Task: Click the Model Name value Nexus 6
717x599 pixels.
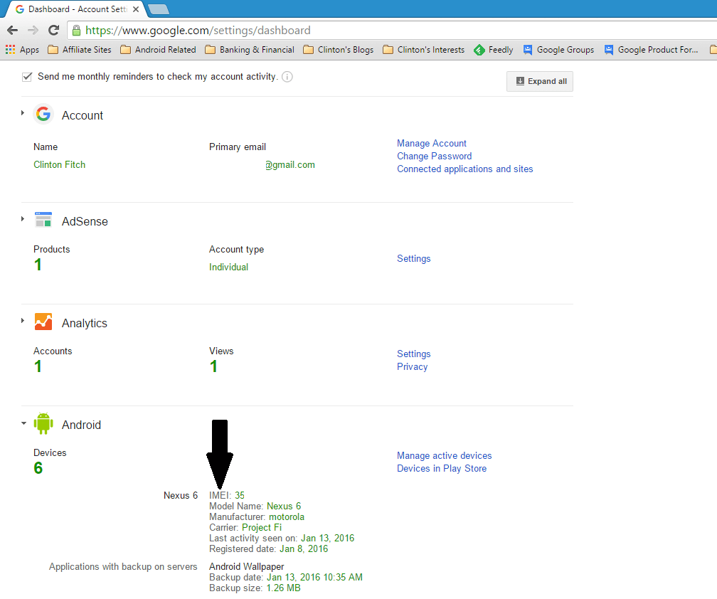Action: (284, 507)
